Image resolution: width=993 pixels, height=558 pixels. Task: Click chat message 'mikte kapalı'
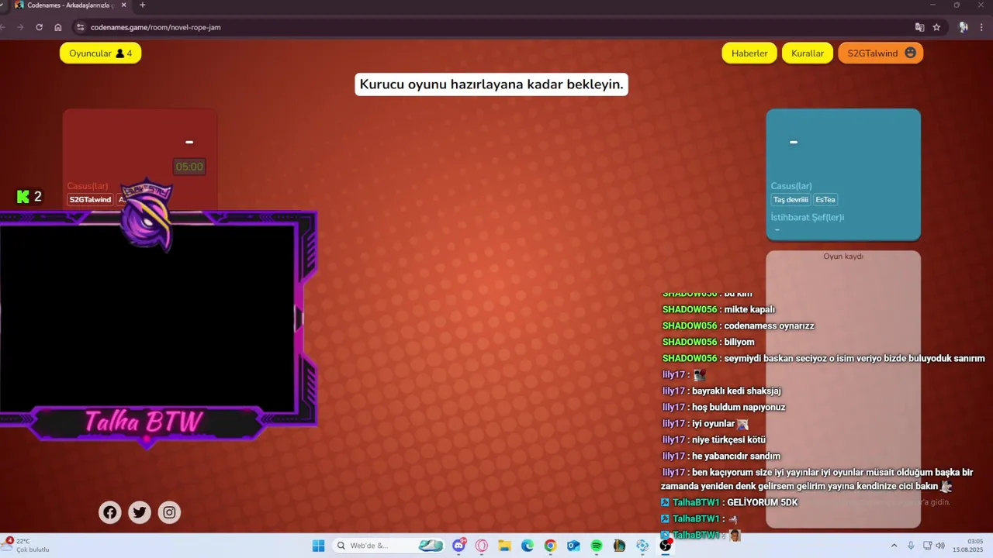tap(749, 309)
